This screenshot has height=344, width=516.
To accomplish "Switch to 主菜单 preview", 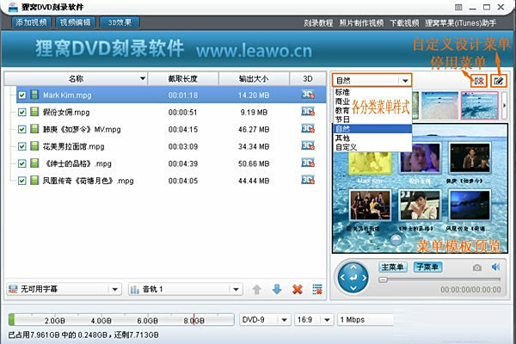I will click(x=393, y=267).
